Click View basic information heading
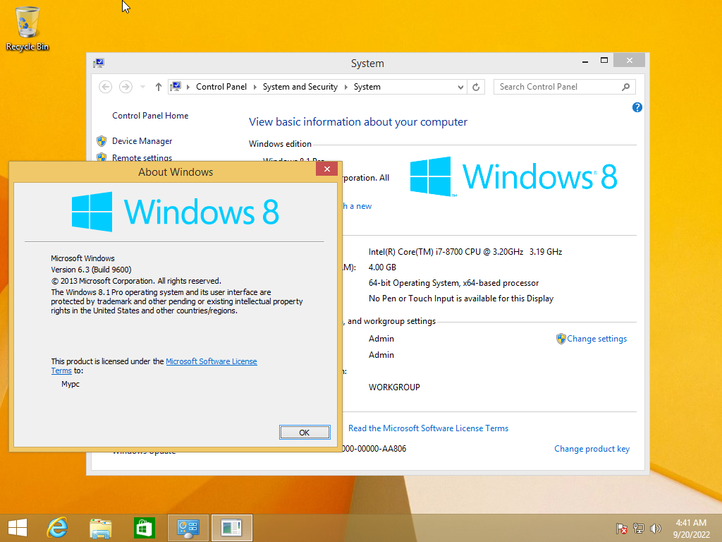Screen dimensions: 722x542 pyautogui.click(x=357, y=121)
